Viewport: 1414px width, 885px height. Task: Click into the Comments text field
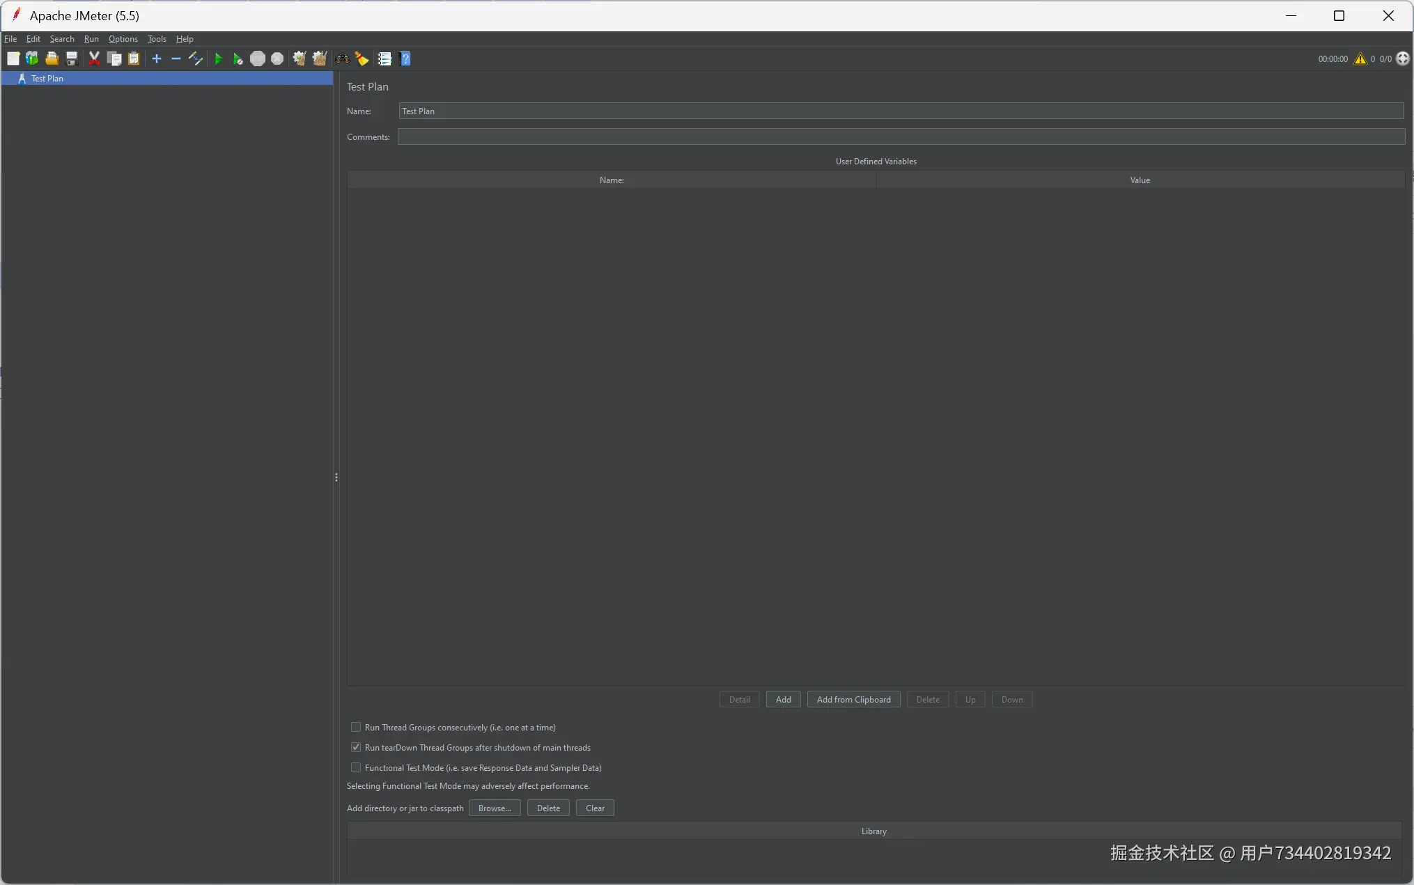(901, 137)
